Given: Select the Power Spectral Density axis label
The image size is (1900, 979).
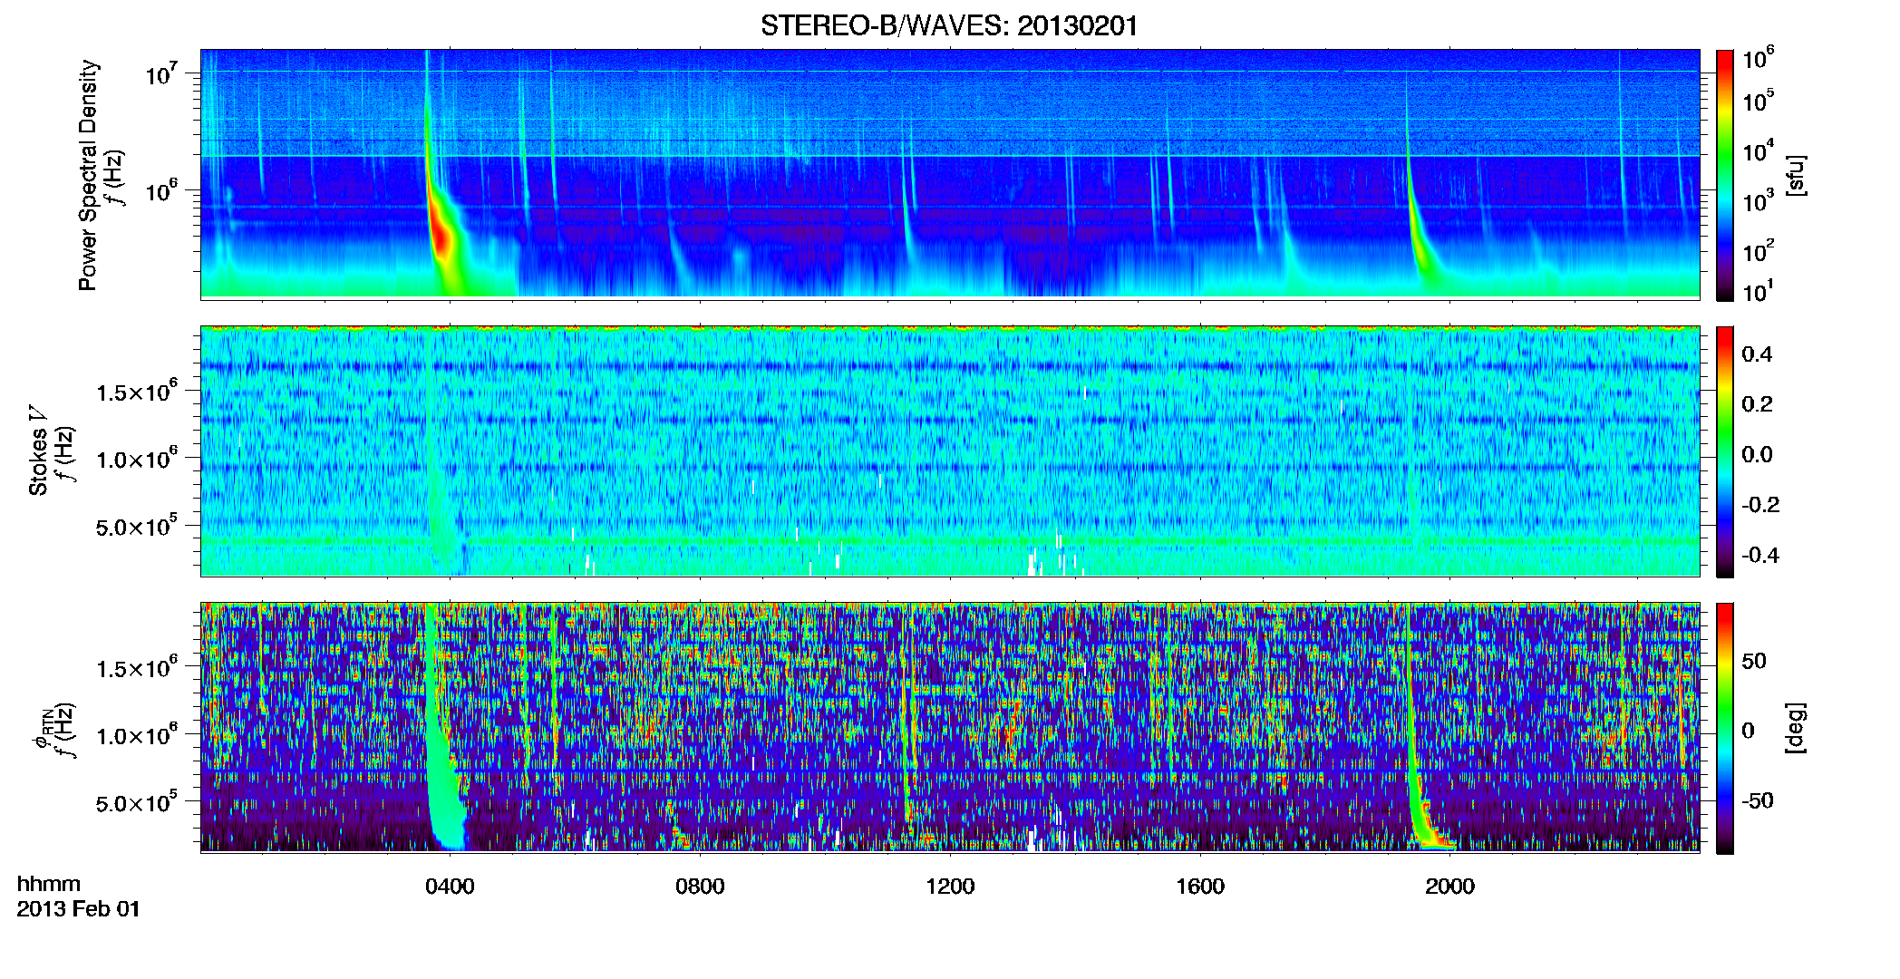Looking at the screenshot, I should [88, 175].
